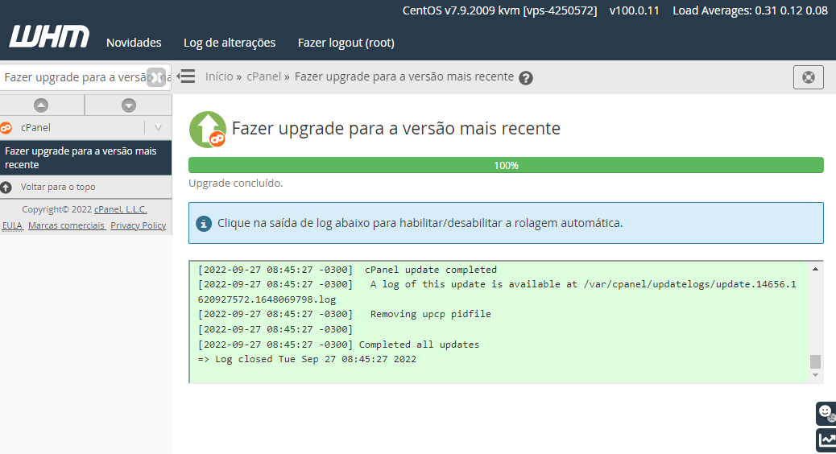Click the log scrollbar down arrow
Screen dimensions: 836x454
pos(815,375)
